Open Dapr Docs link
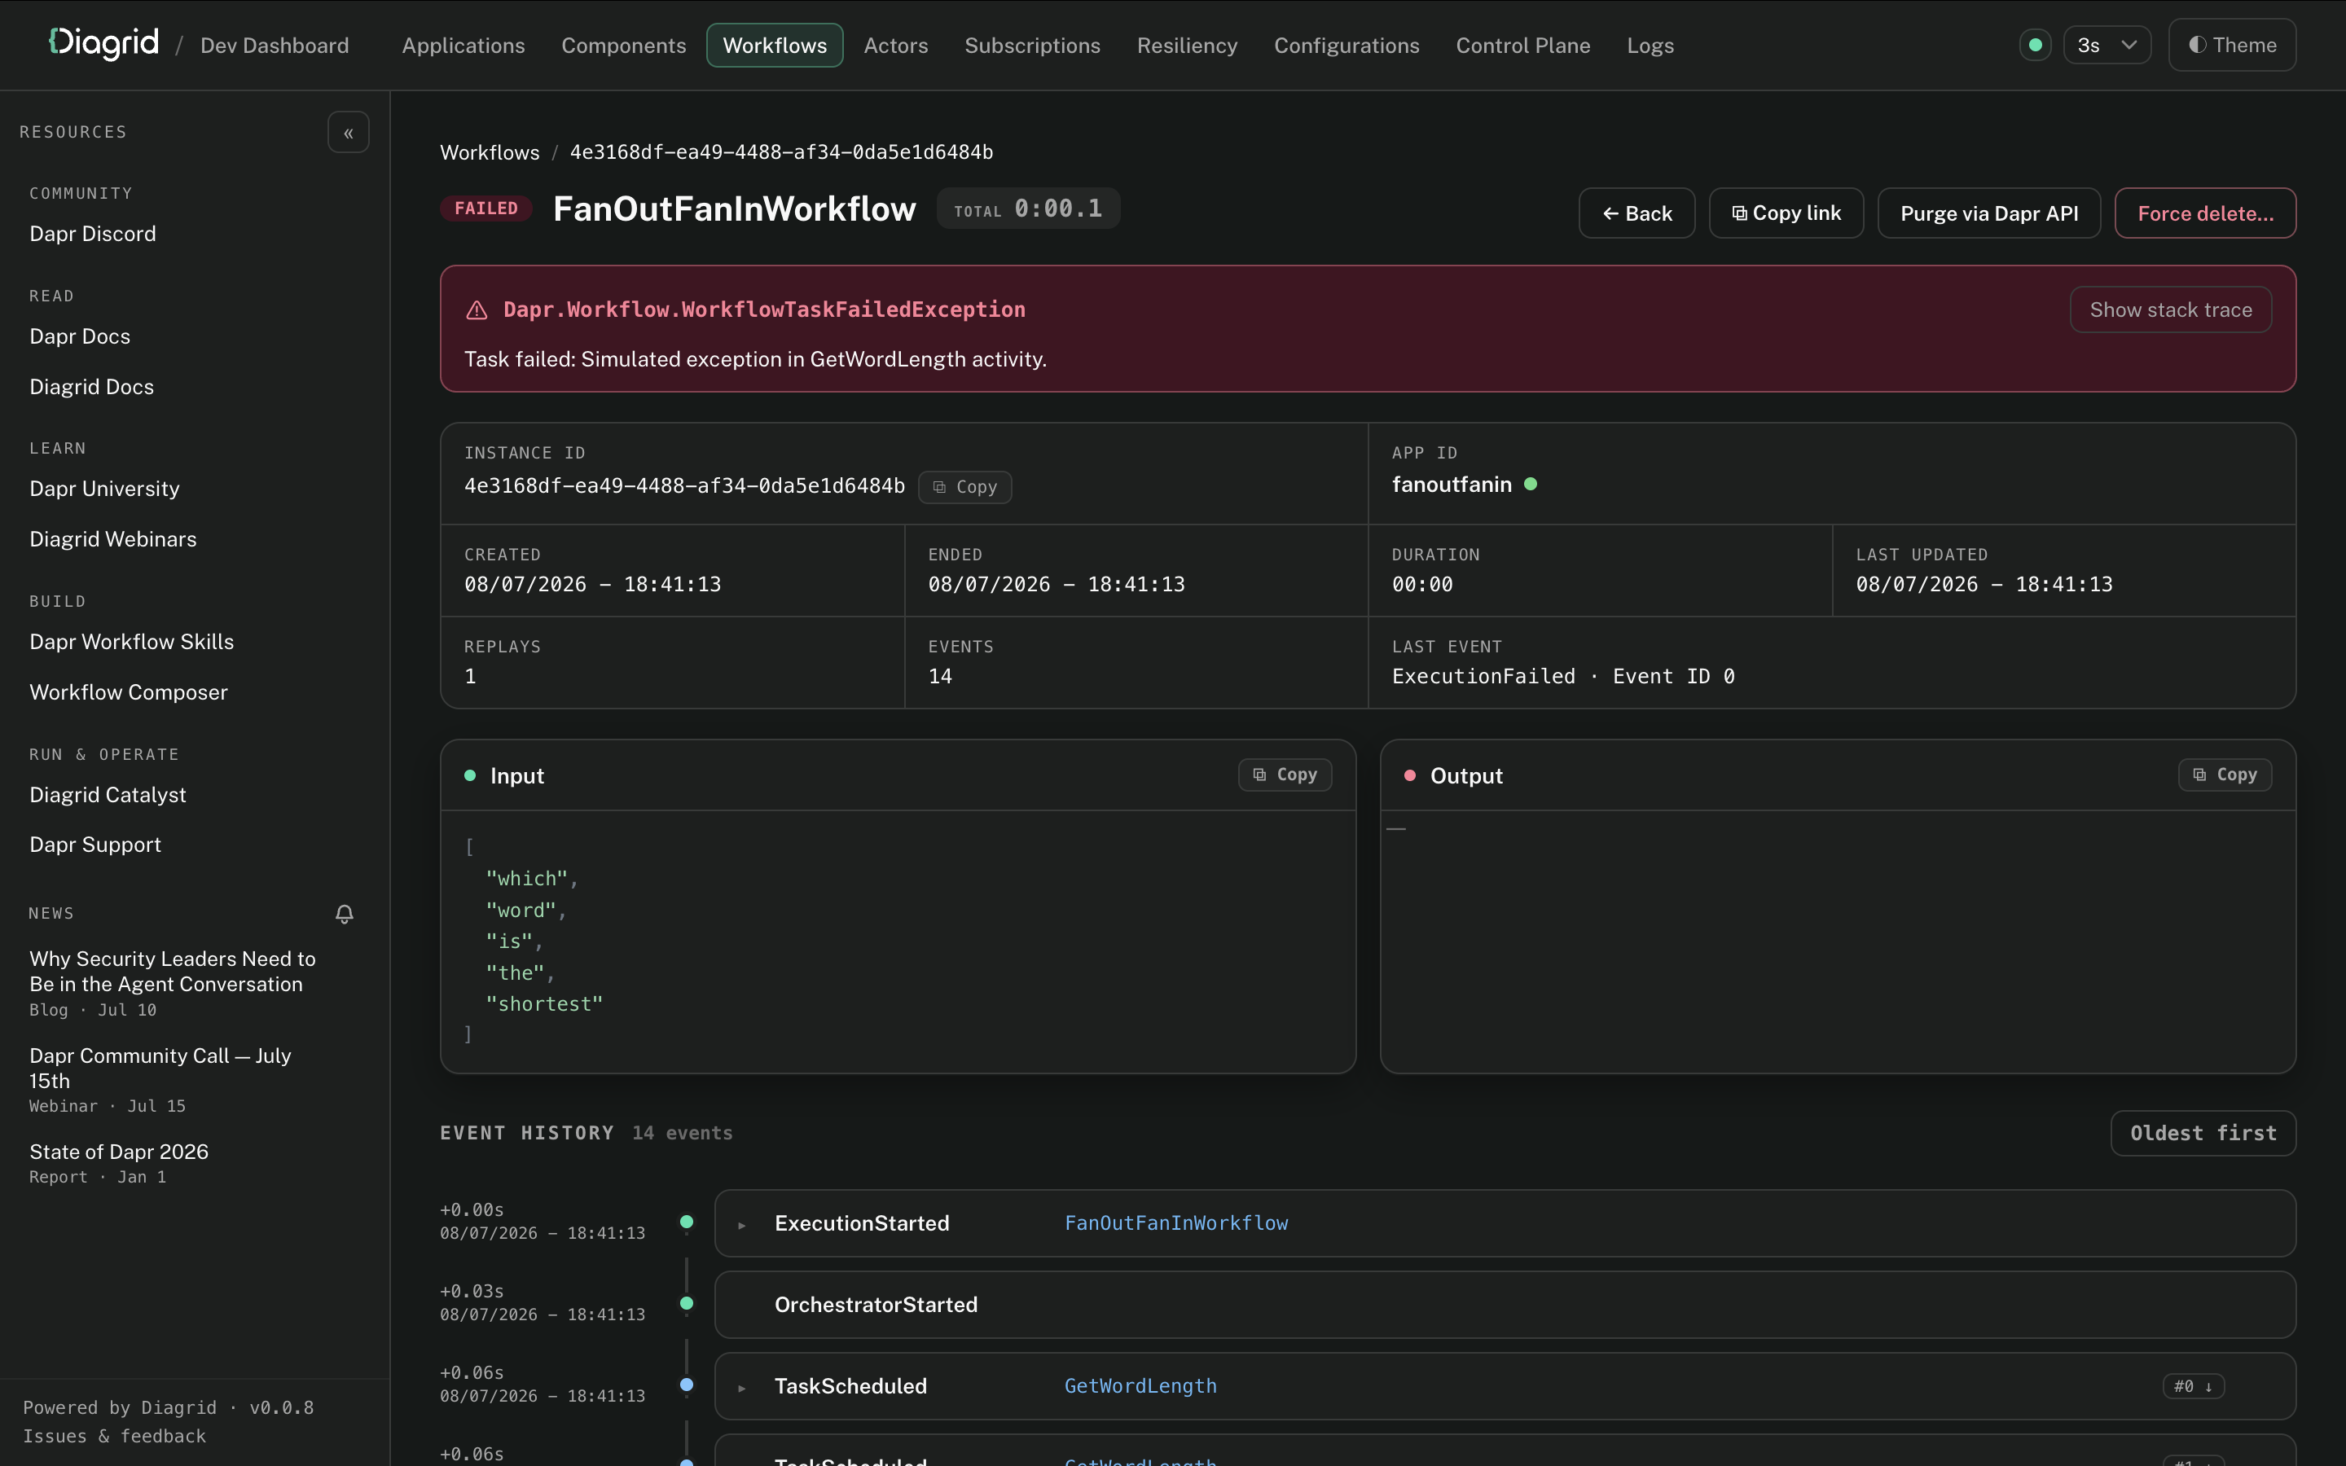 pos(80,336)
